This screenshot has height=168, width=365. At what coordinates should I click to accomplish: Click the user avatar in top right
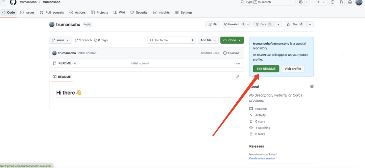359,2
